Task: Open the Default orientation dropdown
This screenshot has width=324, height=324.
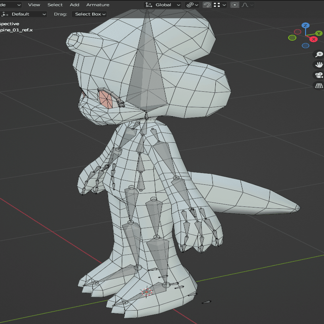Action: tap(24, 14)
